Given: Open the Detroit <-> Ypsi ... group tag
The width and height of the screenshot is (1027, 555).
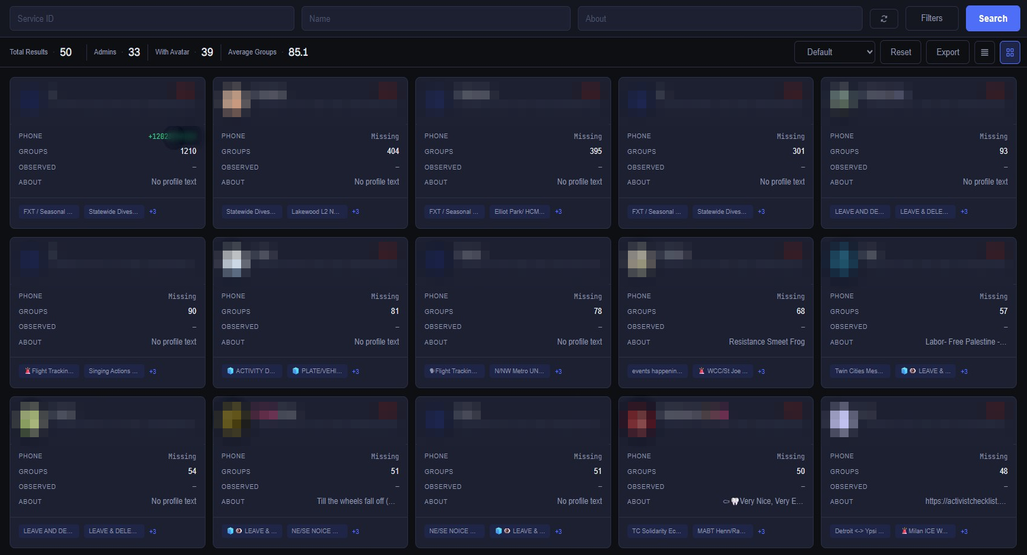Looking at the screenshot, I should click(859, 531).
